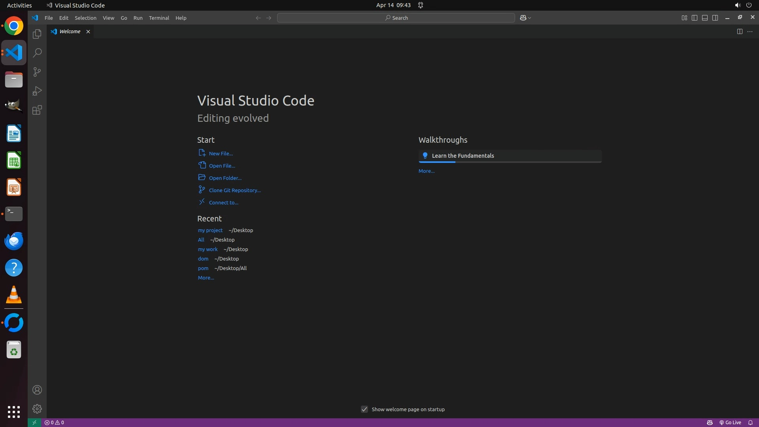759x427 pixels.
Task: Open the Search view icon
Action: pos(37,53)
